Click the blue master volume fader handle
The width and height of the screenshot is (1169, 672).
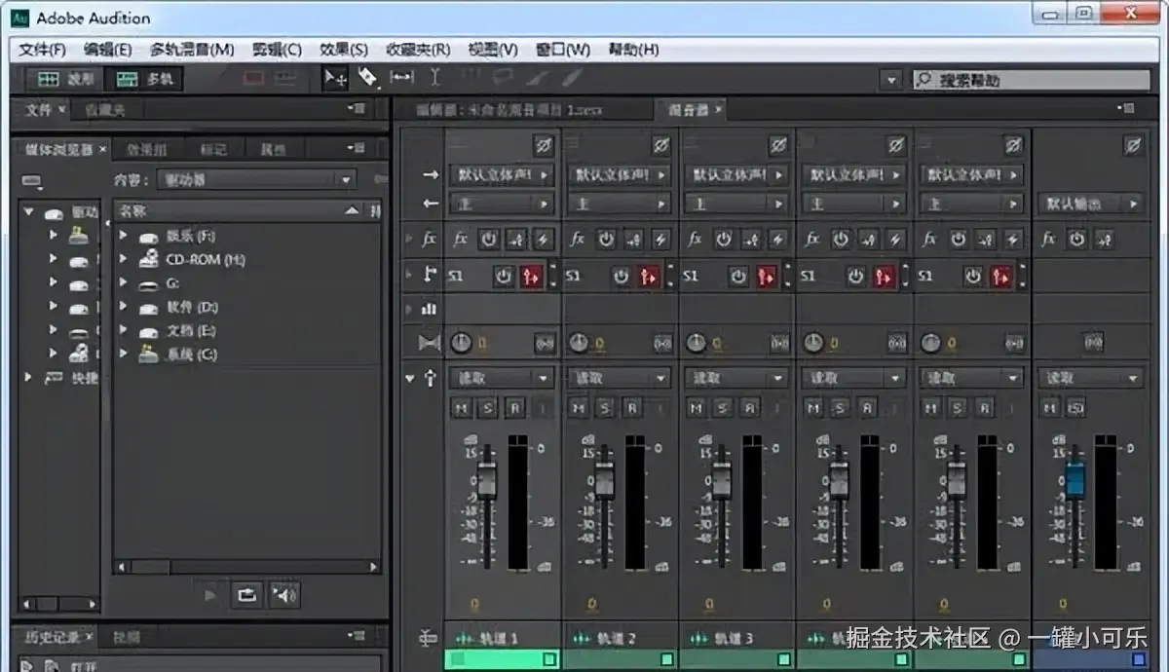[1075, 479]
